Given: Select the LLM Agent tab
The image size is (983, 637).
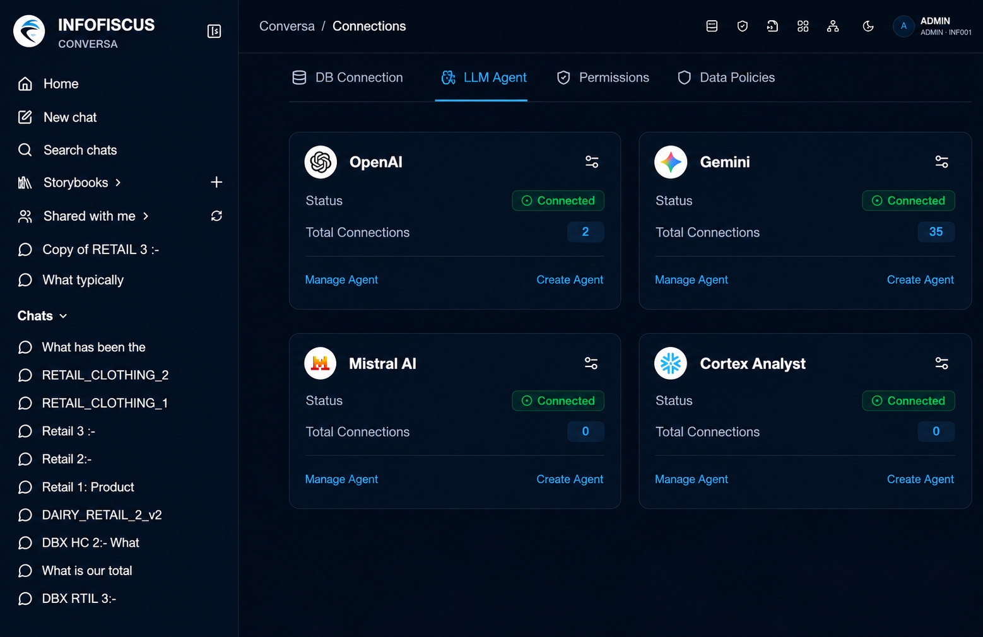Looking at the screenshot, I should (484, 78).
